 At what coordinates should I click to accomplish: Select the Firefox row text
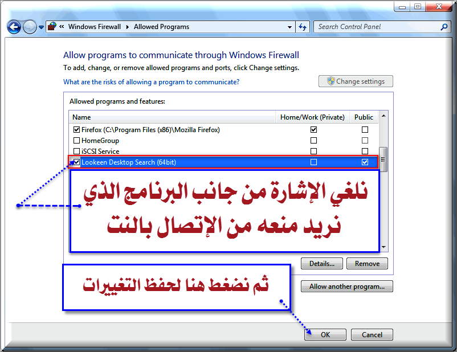[x=150, y=130]
